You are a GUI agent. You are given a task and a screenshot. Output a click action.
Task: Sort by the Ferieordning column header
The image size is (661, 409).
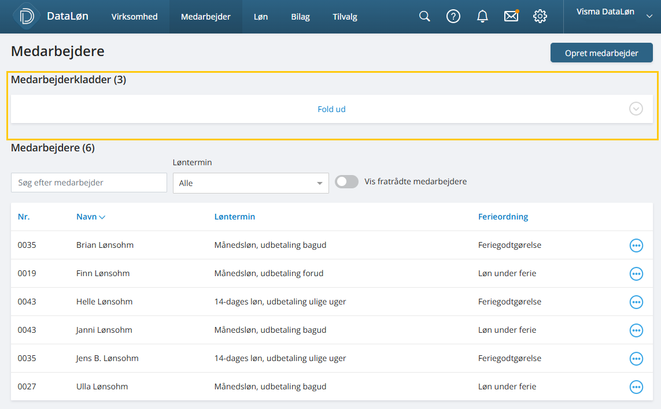pos(503,217)
